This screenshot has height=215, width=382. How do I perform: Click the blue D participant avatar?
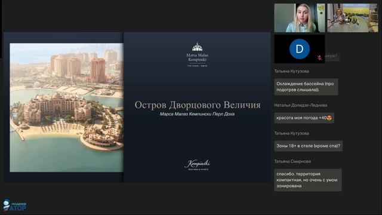tap(300, 49)
